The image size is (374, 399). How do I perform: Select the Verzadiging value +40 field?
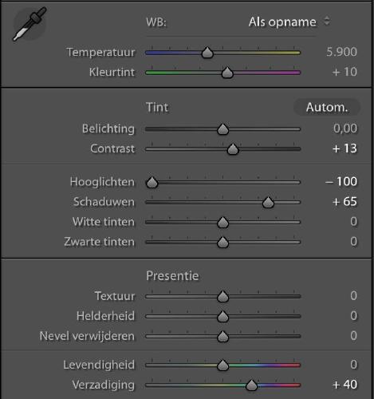(x=344, y=385)
